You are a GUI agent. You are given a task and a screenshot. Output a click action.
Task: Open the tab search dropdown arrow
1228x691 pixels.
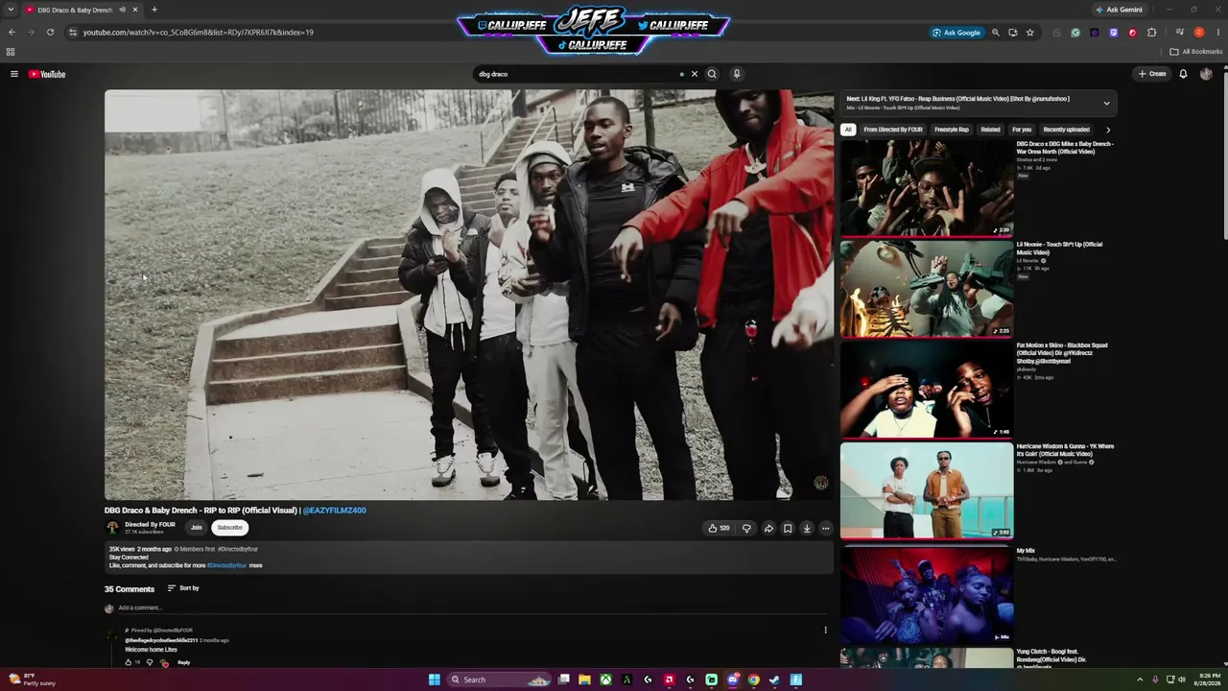(11, 10)
